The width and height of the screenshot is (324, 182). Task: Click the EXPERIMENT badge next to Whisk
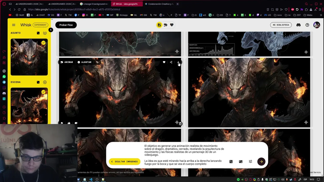(x=40, y=25)
